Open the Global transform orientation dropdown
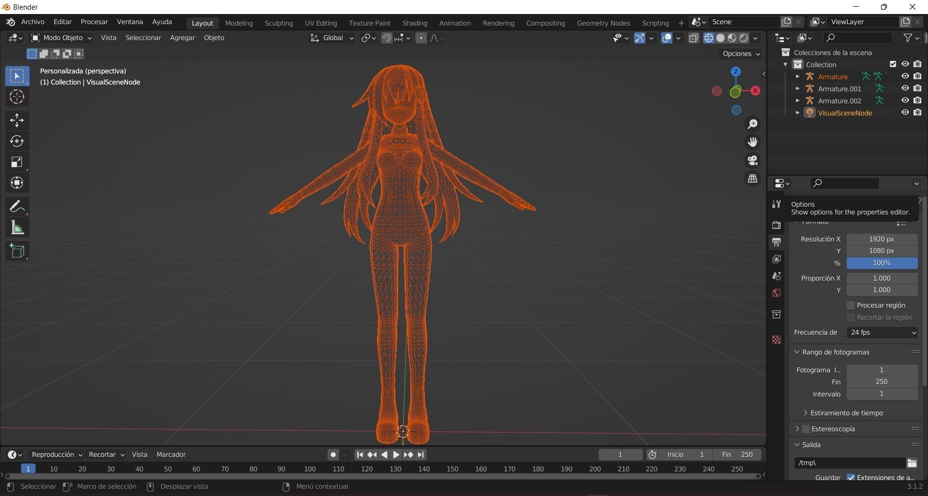This screenshot has width=928, height=496. 332,38
